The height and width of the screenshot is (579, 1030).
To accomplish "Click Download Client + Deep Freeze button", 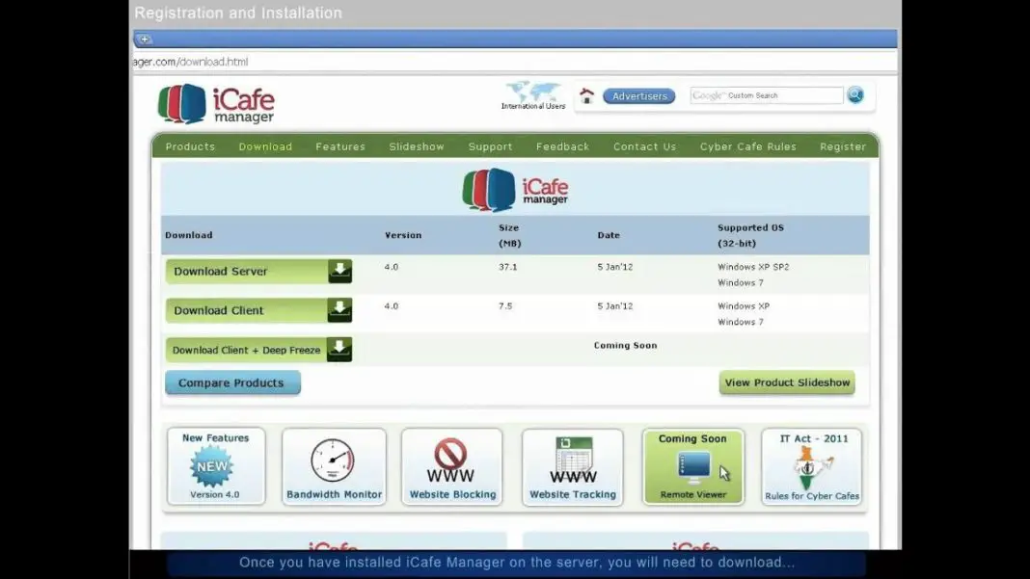I will click(x=258, y=350).
